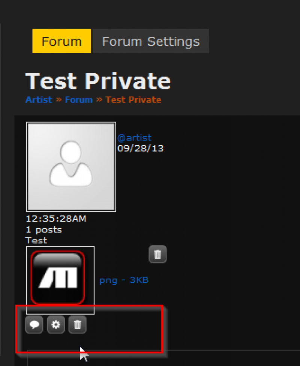This screenshot has height=366, width=300.
Task: Click the default user avatar image
Action: [x=71, y=167]
